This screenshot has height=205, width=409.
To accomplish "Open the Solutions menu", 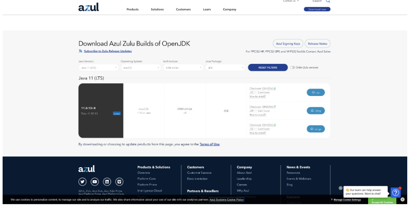I will click(157, 10).
